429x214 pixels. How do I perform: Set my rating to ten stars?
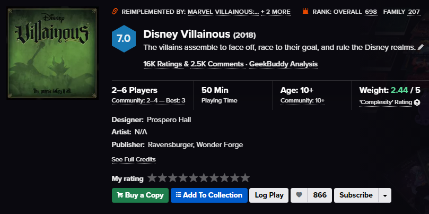click(x=245, y=178)
